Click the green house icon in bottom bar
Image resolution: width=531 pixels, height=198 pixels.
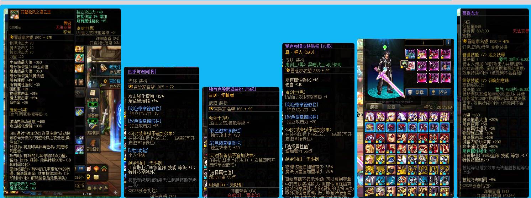(104, 169)
